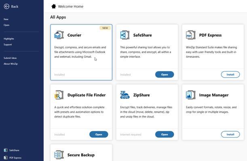Click the Image Manager picture icon
The height and width of the screenshot is (161, 247).
pyautogui.click(x=190, y=95)
